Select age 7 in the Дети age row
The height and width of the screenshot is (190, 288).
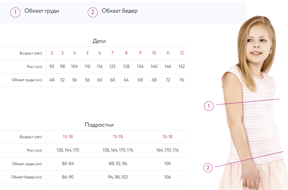(x=112, y=53)
